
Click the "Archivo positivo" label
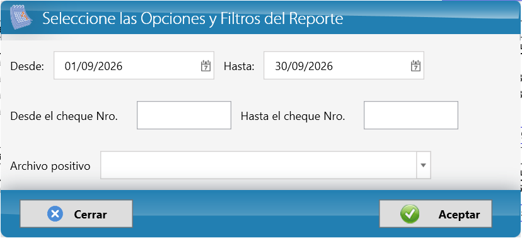[50, 165]
